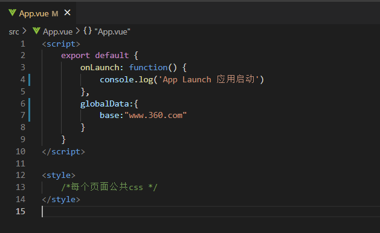Click the opening <script> tag text
Screen dimensions: 380x233
pos(61,44)
